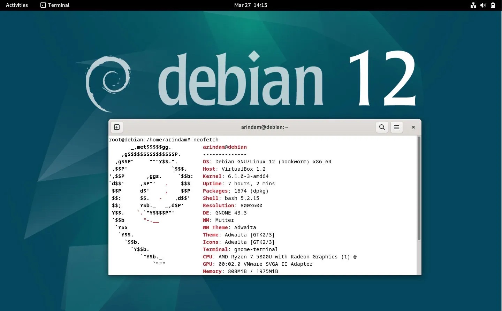Close the terminal window

coord(413,127)
